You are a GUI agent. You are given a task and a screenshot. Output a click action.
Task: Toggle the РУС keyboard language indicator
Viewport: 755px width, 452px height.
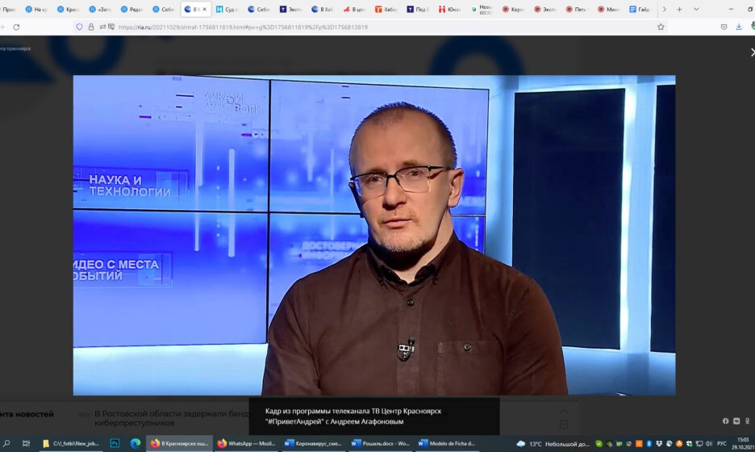[x=721, y=443]
